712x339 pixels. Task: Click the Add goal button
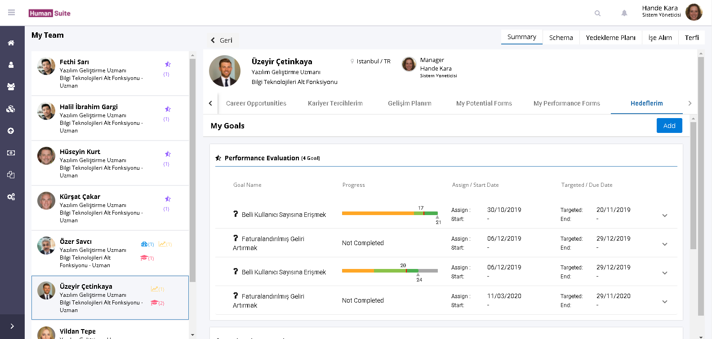[x=669, y=126]
